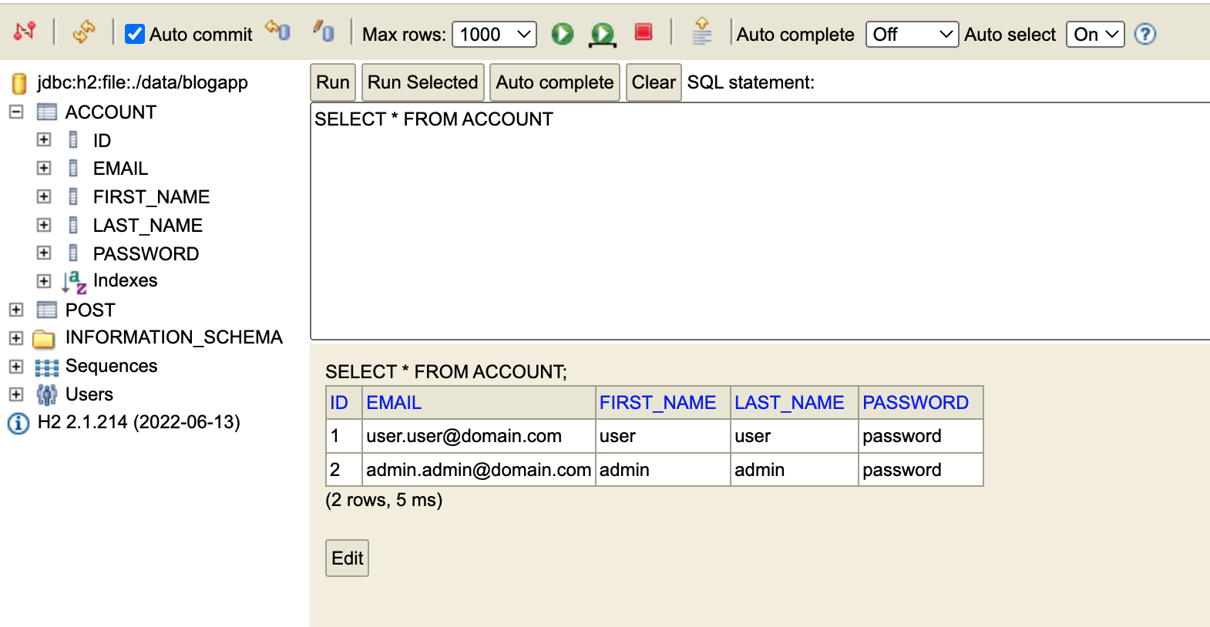1210x627 pixels.
Task: Expand the FIRST_NAME column node
Action: pos(44,196)
